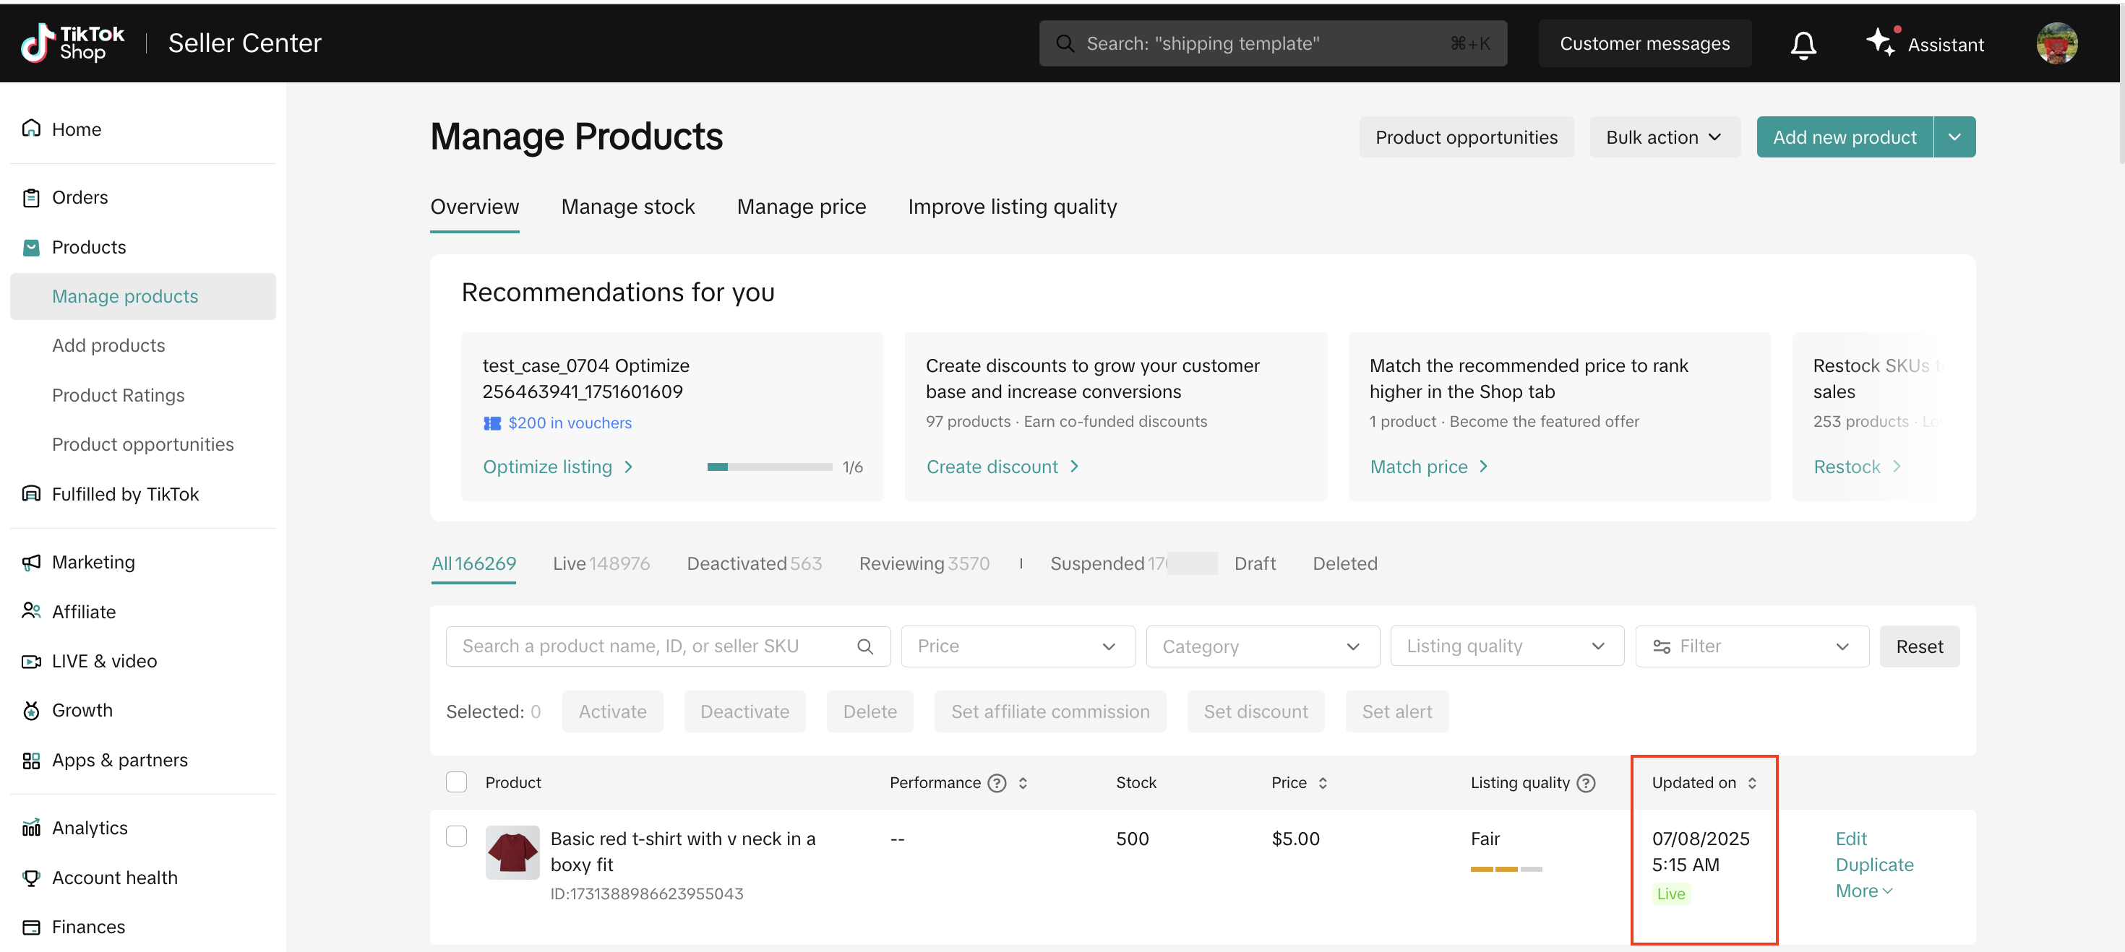
Task: Check the red t-shirt product checkbox
Action: [x=456, y=836]
